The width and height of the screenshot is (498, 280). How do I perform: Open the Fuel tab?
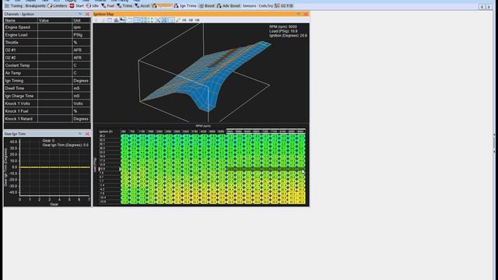coord(108,5)
